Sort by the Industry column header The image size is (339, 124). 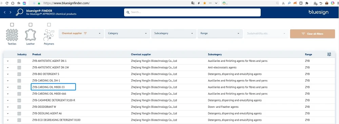pos(22,54)
